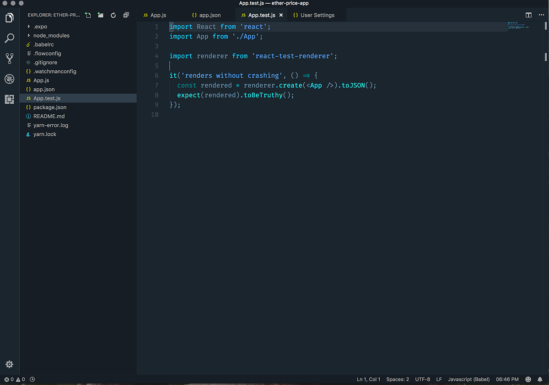549x385 pixels.
Task: Open notifications via the bell icon
Action: coord(540,379)
